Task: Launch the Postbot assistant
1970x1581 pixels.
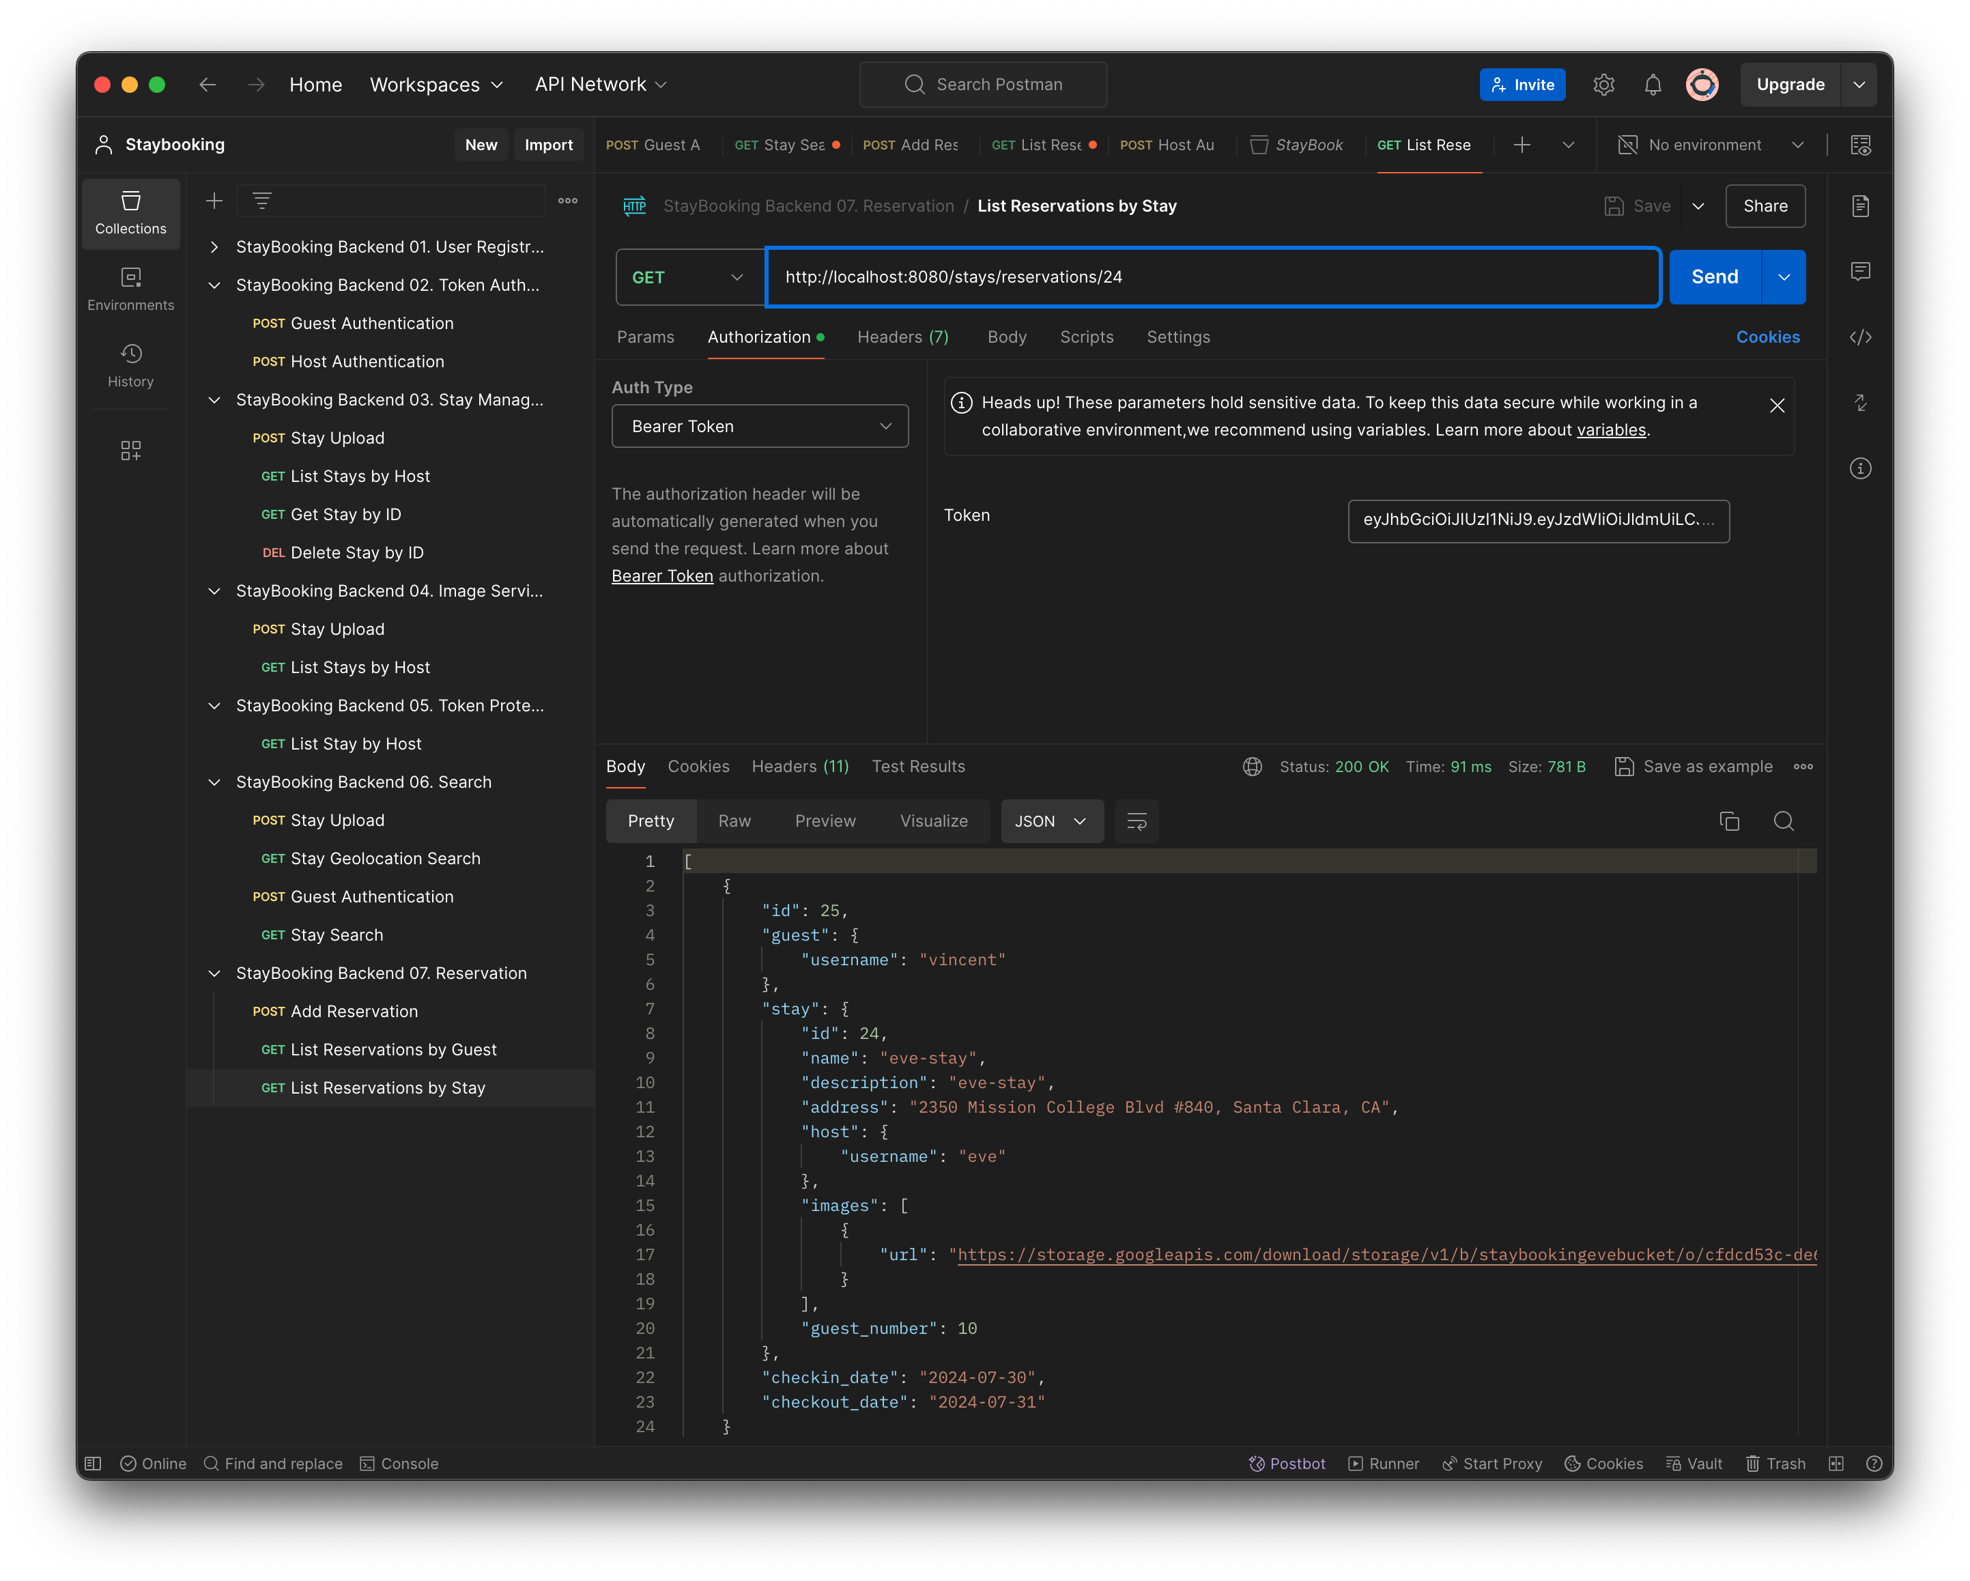Action: click(1287, 1463)
